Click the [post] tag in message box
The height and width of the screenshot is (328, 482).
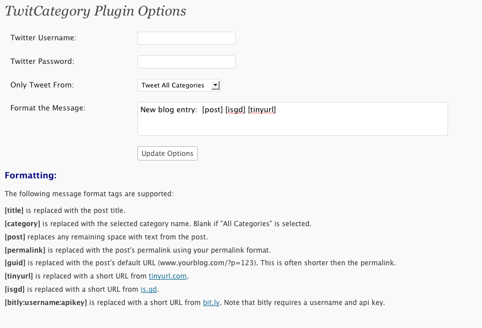(x=212, y=110)
